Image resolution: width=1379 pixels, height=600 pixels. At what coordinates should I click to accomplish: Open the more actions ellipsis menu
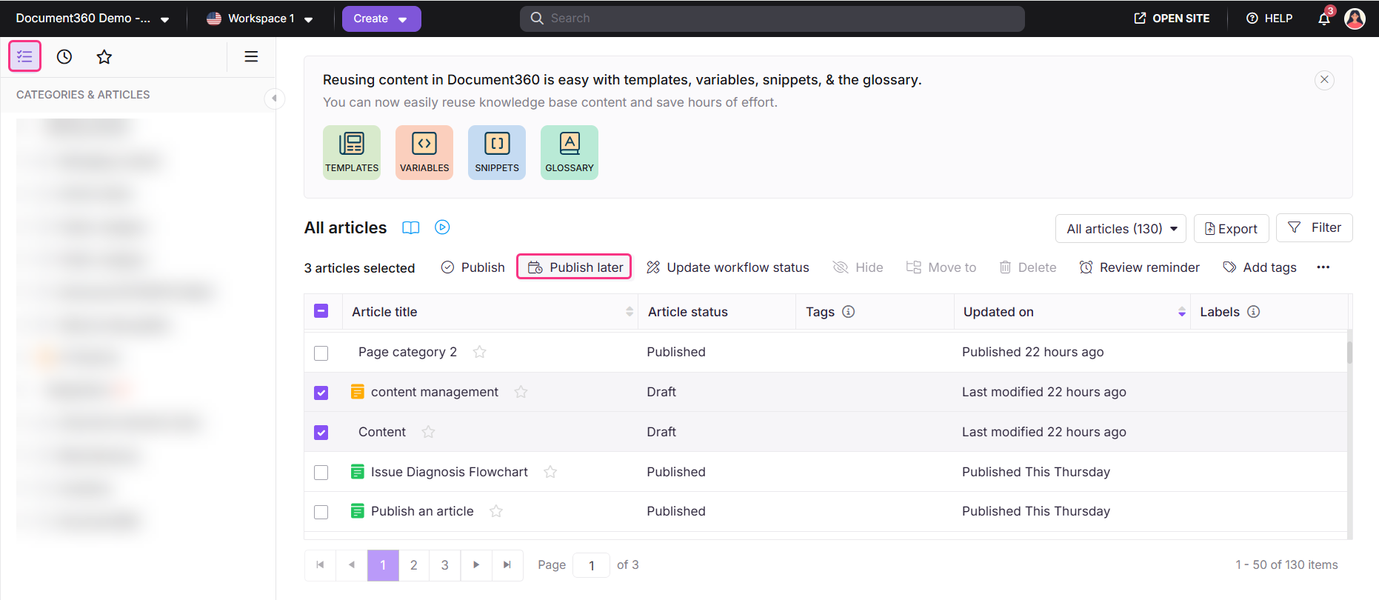click(x=1323, y=267)
